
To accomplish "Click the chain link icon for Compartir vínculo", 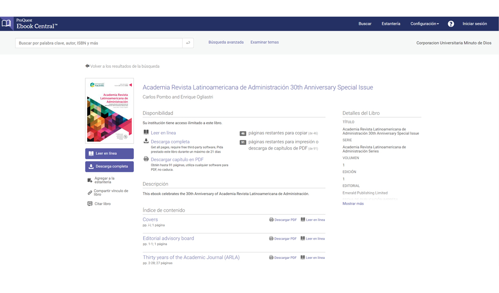I will pos(90,192).
